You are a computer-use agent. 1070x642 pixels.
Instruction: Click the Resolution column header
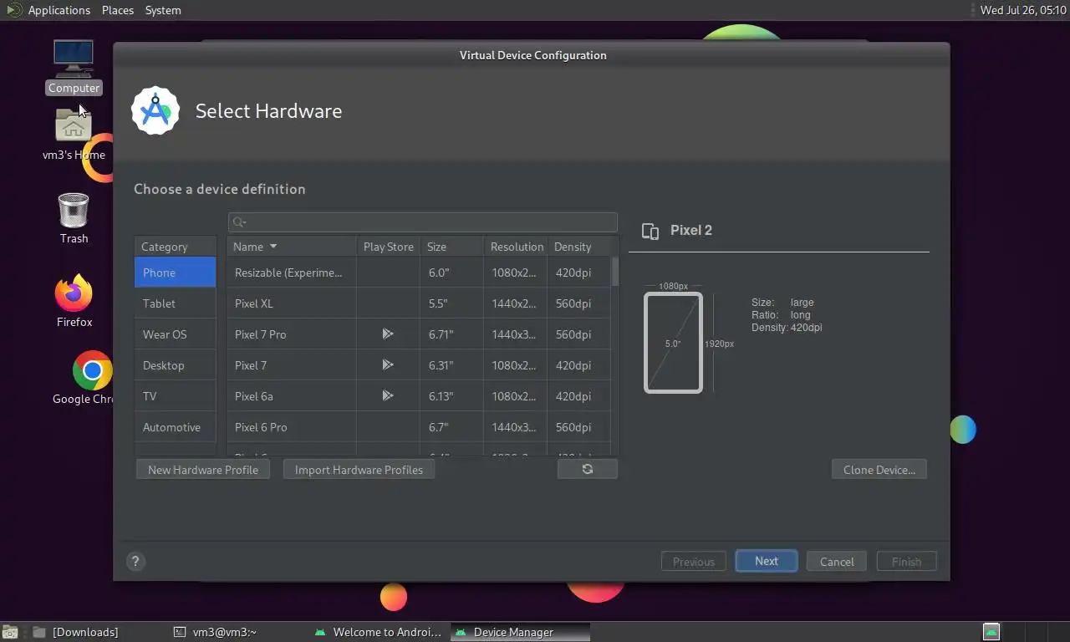515,247
